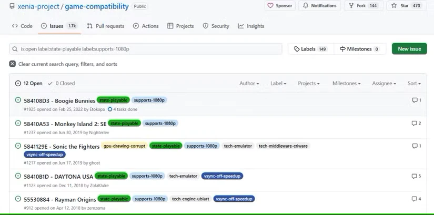Click the open-issue icon for DAYTONA USA
This screenshot has height=215, width=434.
[x=18, y=176]
